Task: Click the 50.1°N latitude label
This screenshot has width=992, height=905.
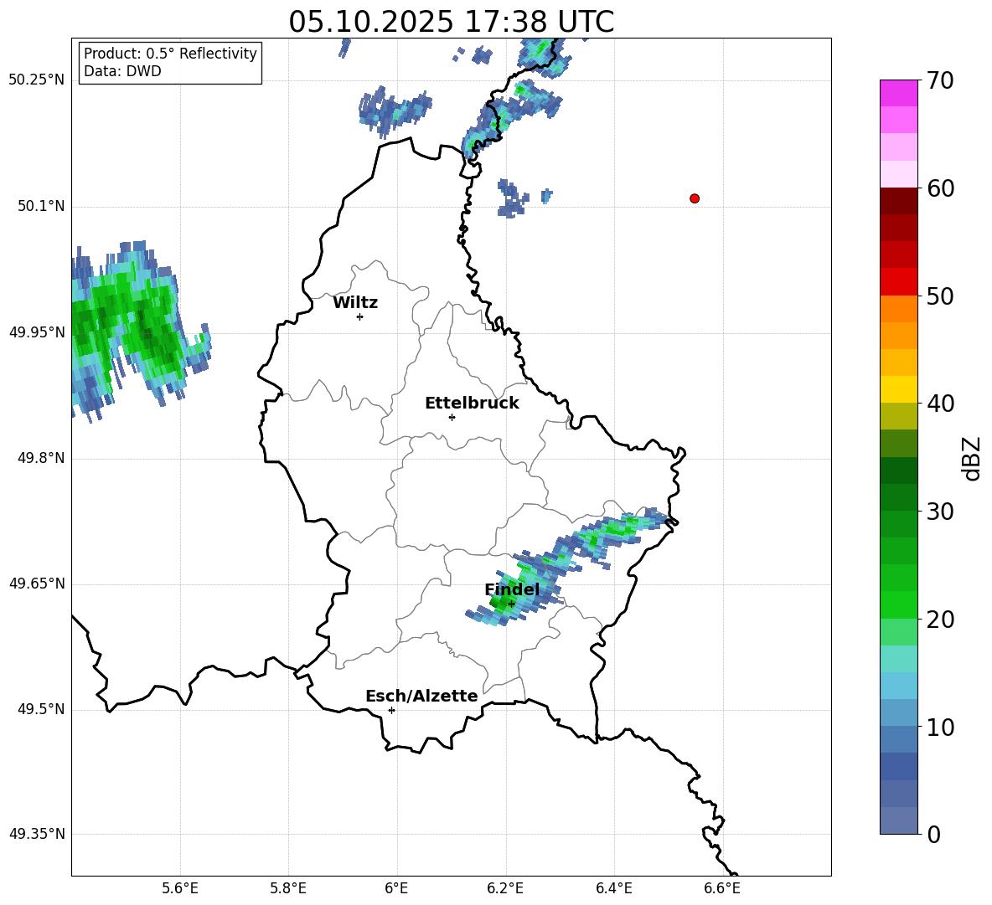Action: pyautogui.click(x=41, y=206)
